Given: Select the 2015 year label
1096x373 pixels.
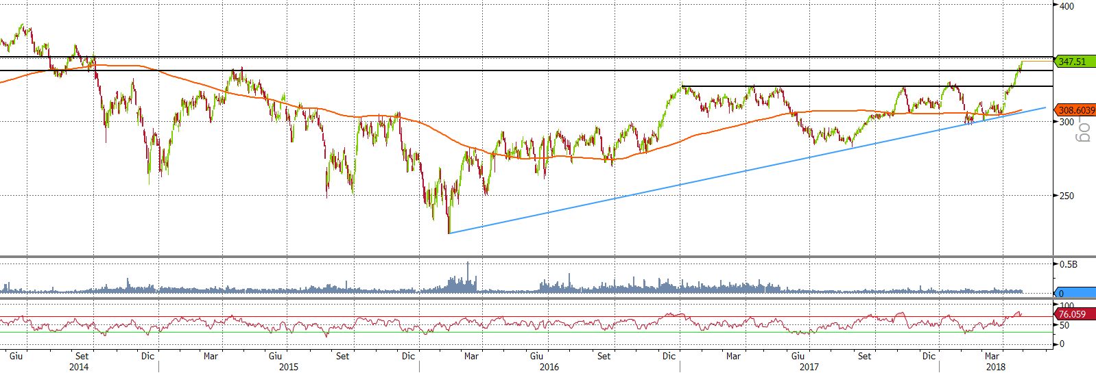Looking at the screenshot, I should [x=288, y=367].
